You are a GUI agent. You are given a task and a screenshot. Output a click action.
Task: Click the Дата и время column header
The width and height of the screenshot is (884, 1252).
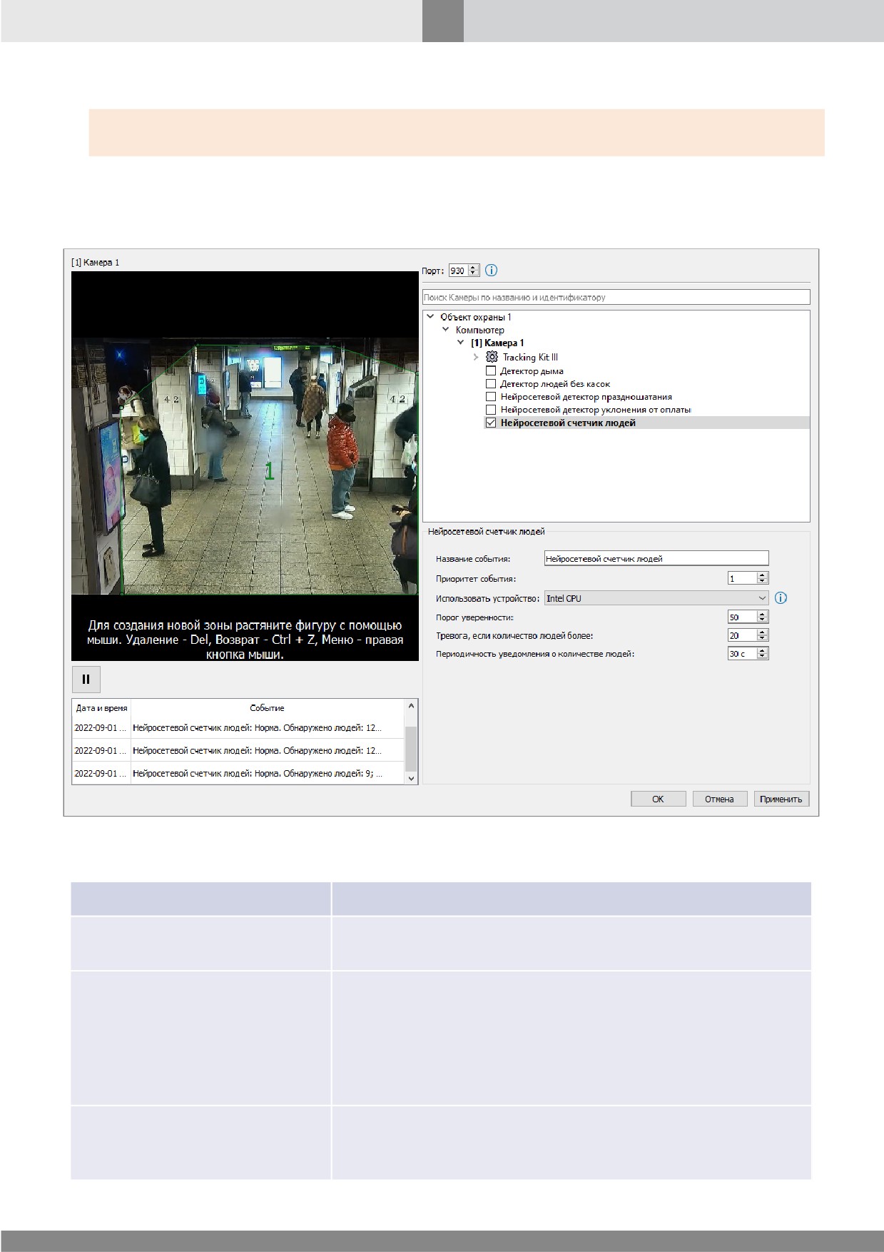pos(101,708)
